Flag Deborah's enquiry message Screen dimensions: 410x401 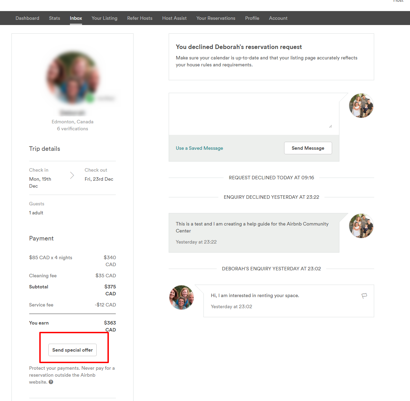click(364, 296)
